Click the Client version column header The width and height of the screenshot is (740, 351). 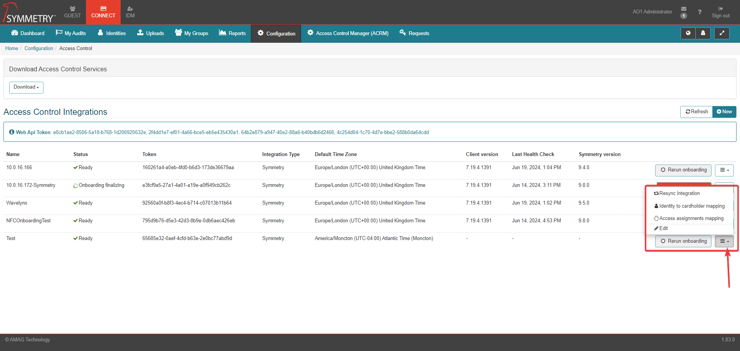click(482, 155)
